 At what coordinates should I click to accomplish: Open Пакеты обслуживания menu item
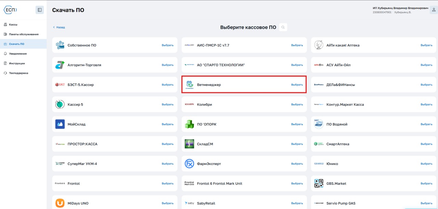(23, 34)
